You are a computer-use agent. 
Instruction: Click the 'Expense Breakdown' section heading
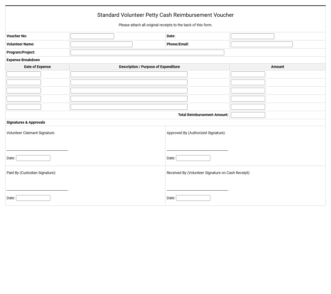[x=23, y=60]
